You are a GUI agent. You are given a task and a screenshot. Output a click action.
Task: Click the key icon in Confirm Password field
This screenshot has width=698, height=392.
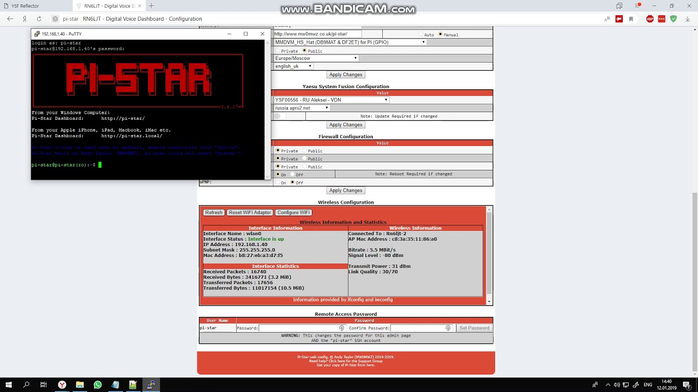[448, 328]
